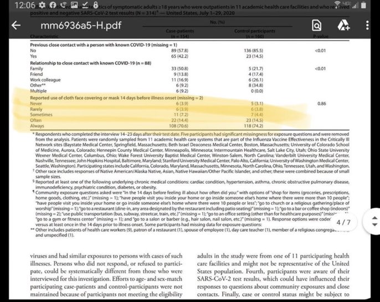This screenshot has height=302, width=380.
Task: Select the 'Always' row label
Action: (x=37, y=126)
